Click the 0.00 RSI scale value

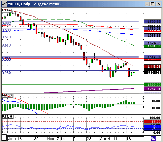[x=157, y=132]
